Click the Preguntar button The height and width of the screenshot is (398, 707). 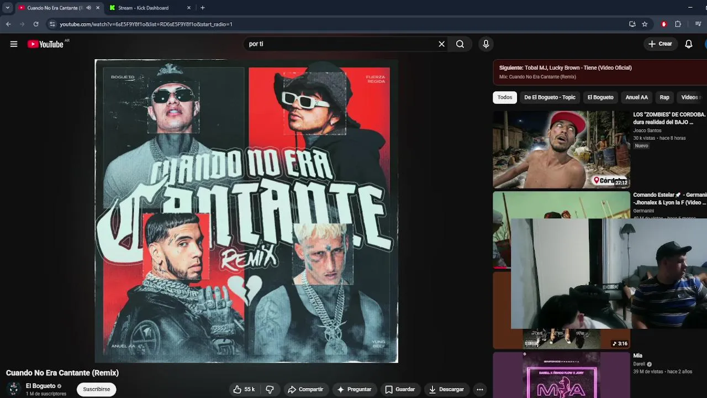tap(354, 389)
